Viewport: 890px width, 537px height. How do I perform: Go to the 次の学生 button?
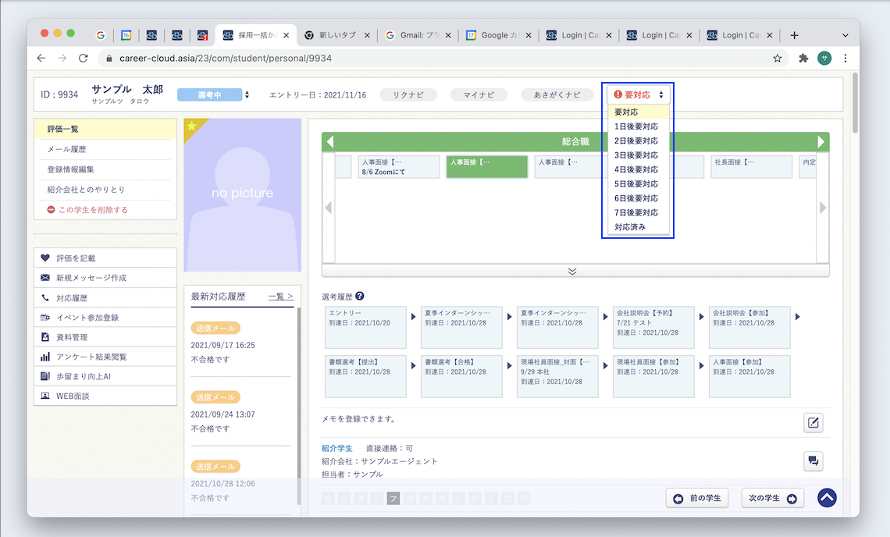[771, 498]
